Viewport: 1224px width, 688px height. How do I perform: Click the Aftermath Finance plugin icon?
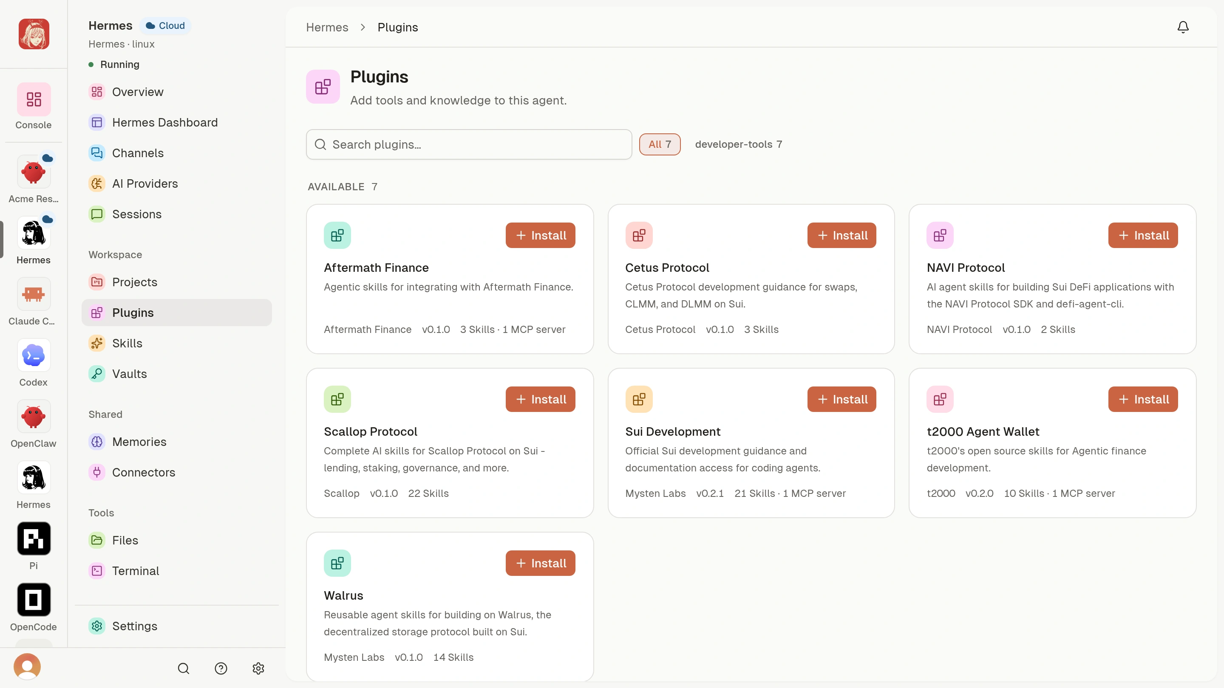click(x=337, y=236)
